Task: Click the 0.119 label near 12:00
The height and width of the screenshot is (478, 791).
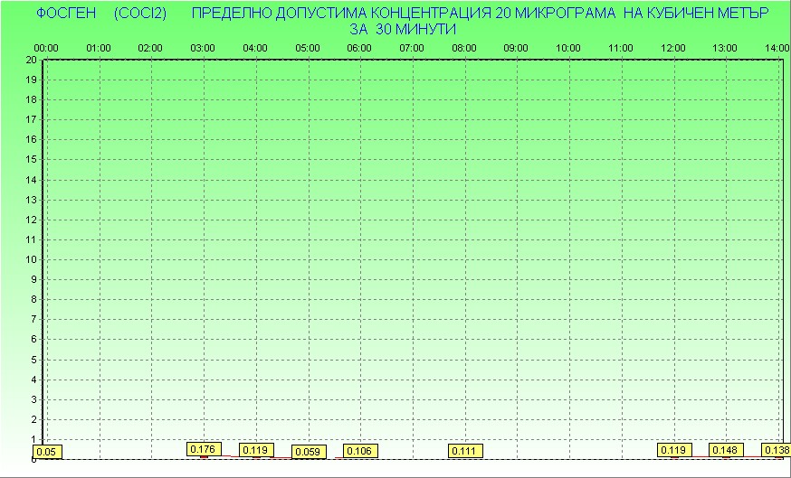Action: [674, 449]
